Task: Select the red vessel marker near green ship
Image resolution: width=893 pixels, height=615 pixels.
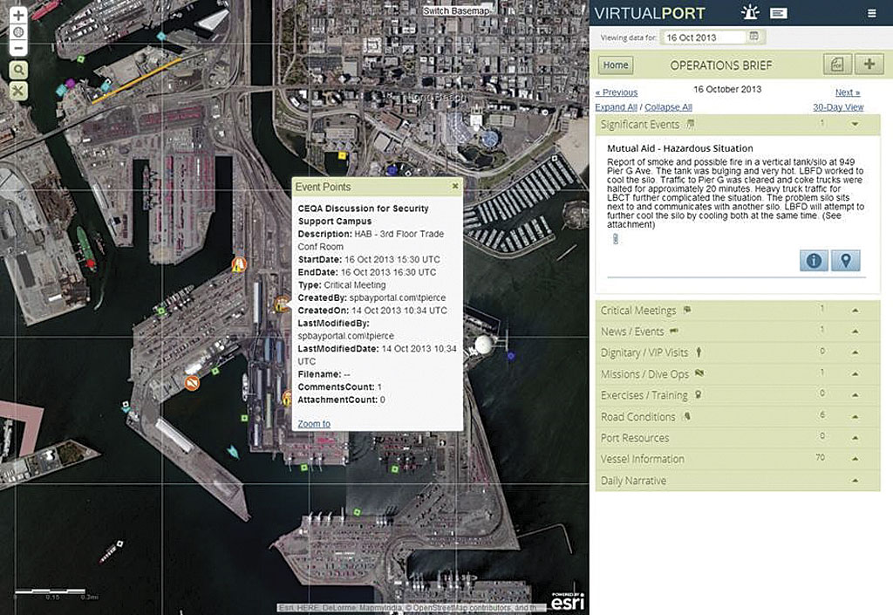Action: [90, 263]
